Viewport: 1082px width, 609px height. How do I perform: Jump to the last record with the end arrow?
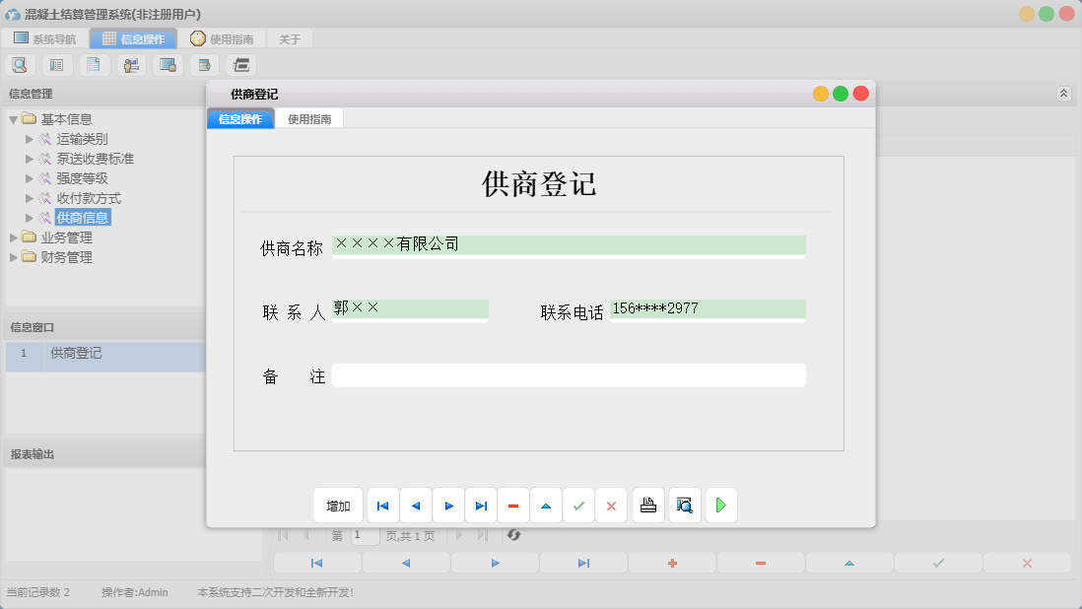(481, 505)
